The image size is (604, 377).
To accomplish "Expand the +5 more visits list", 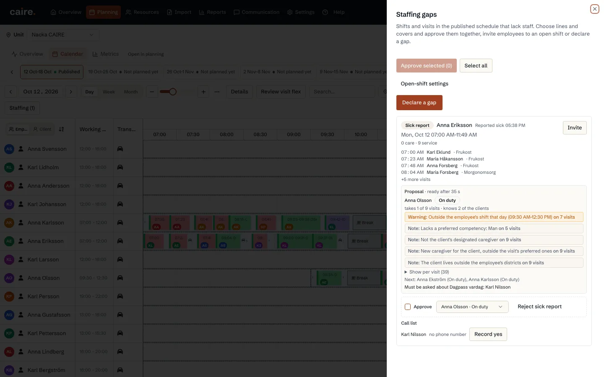I will click(x=416, y=179).
